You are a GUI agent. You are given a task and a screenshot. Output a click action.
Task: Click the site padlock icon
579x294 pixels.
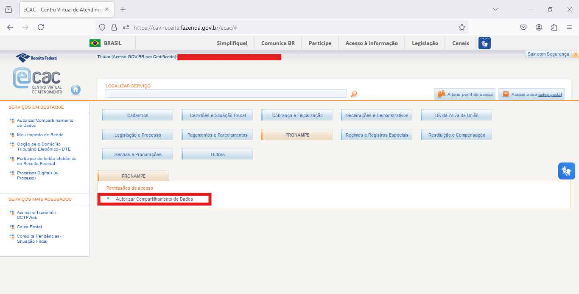114,27
